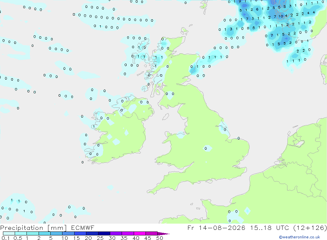Click the 'Precipitation [mm]' title text

pyautogui.click(x=33, y=228)
